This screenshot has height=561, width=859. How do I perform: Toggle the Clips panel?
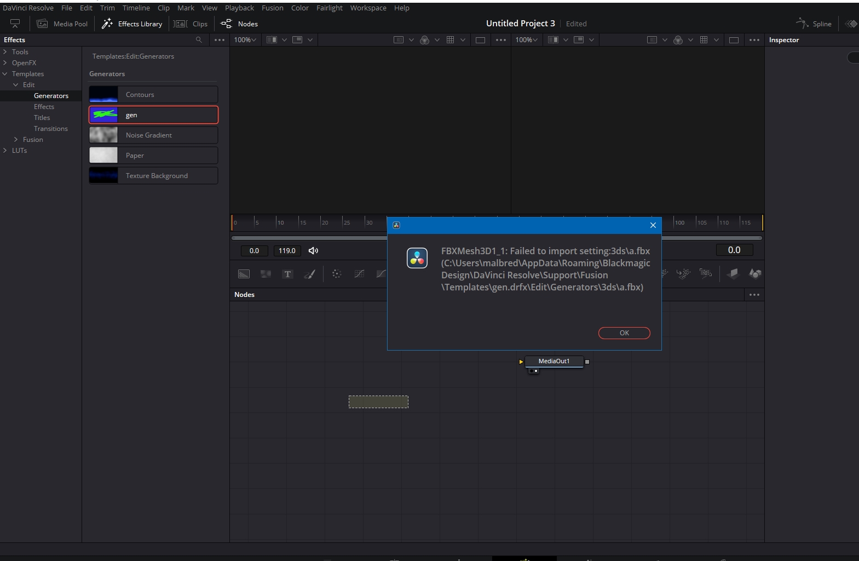[191, 24]
